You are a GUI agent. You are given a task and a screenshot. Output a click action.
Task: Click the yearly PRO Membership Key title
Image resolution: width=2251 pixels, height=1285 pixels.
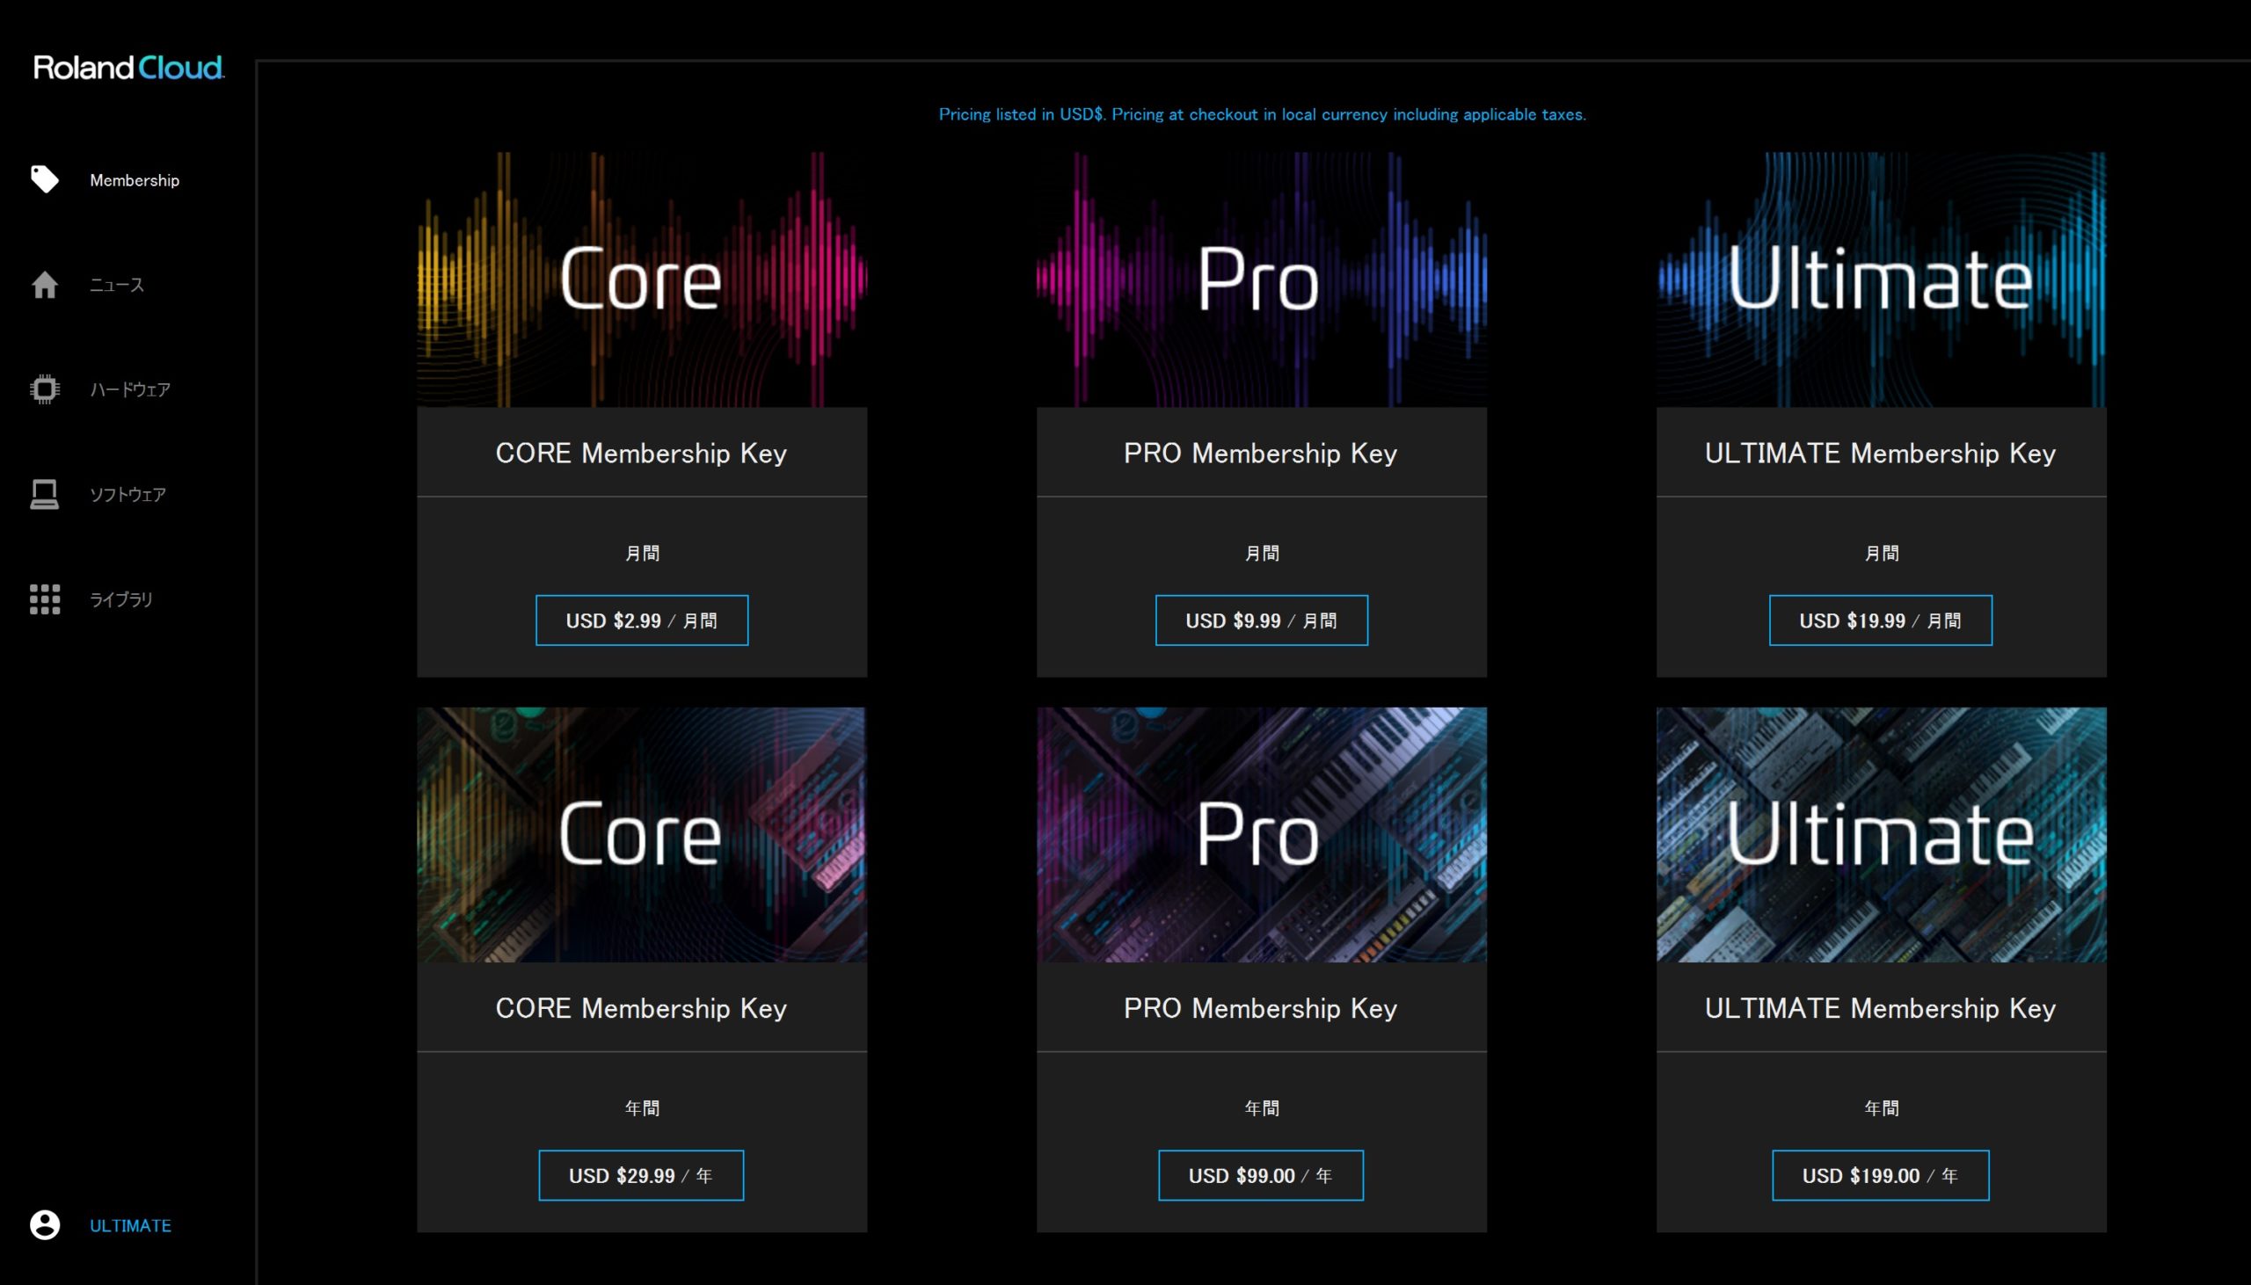coord(1261,1008)
